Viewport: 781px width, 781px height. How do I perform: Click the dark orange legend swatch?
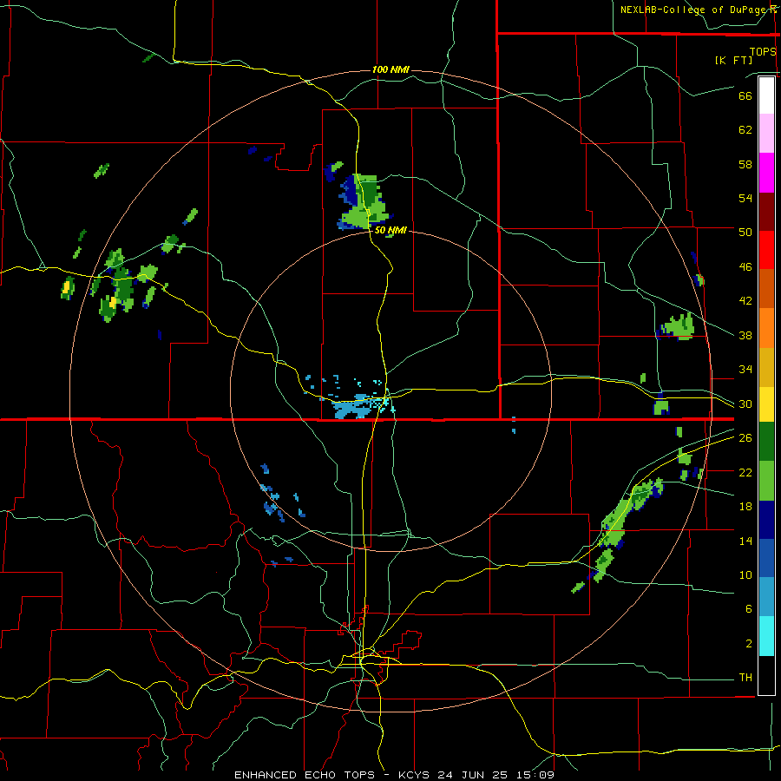pyautogui.click(x=766, y=288)
